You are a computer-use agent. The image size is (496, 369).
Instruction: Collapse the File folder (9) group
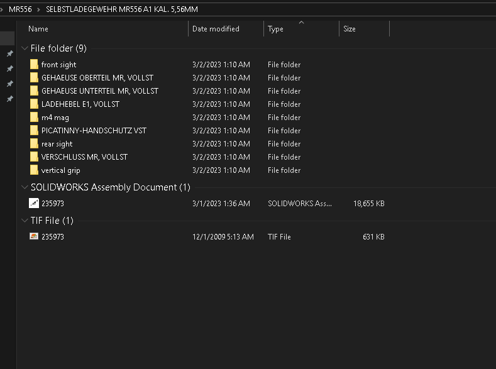click(x=25, y=48)
